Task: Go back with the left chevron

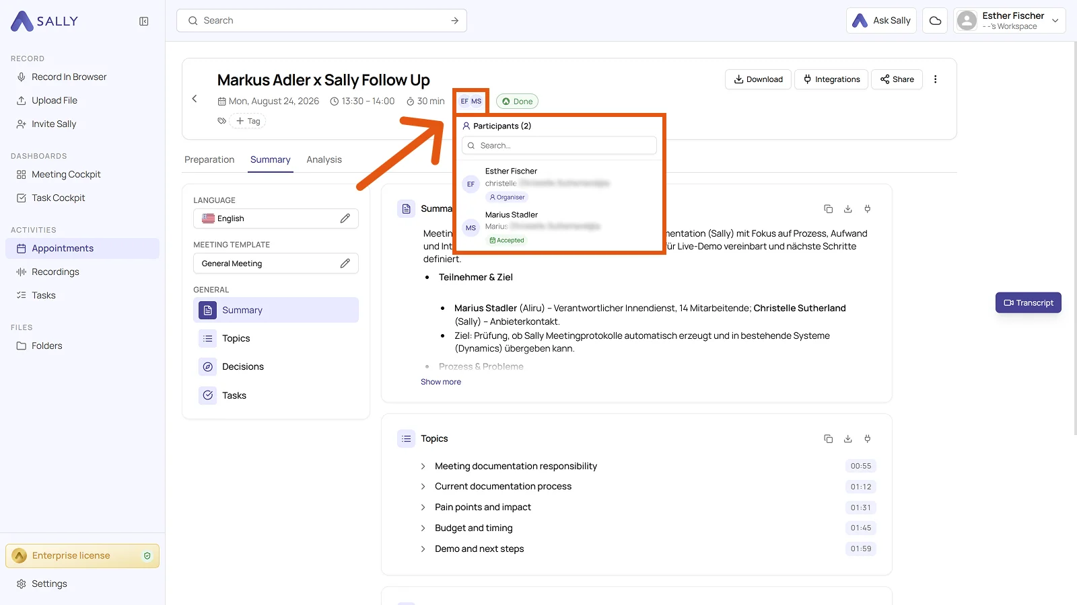Action: click(x=195, y=99)
